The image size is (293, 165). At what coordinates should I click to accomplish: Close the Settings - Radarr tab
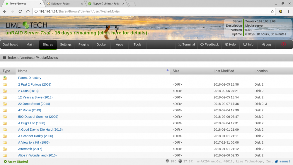coord(82,4)
